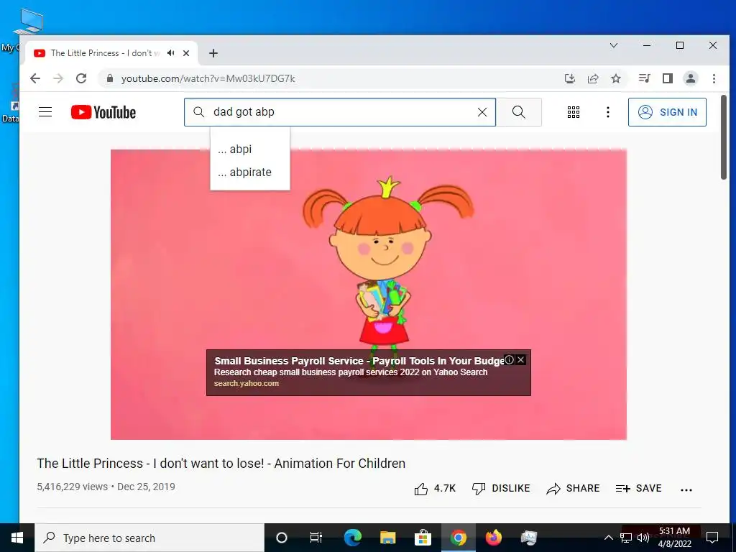Bookmark this page with star
This screenshot has width=736, height=552.
point(616,78)
